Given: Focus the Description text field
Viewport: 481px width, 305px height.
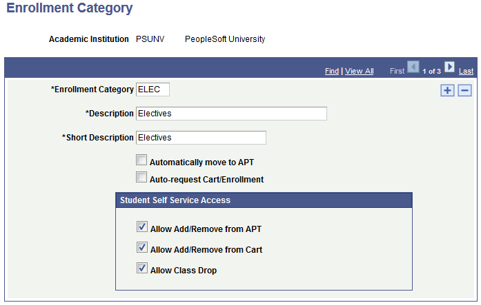Looking at the screenshot, I should tap(231, 114).
